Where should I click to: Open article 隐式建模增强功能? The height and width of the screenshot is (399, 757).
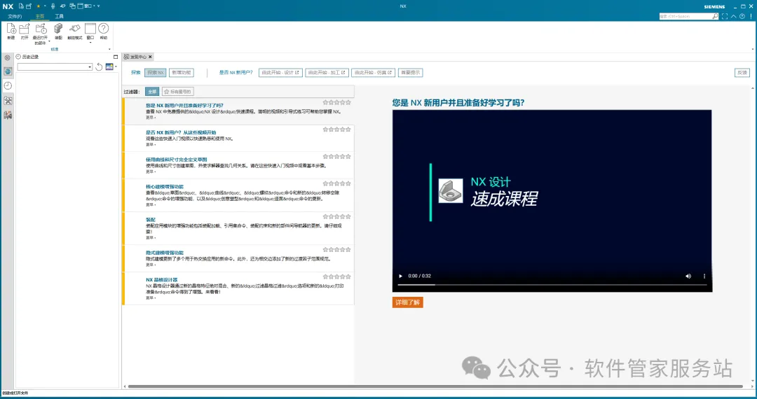point(165,253)
